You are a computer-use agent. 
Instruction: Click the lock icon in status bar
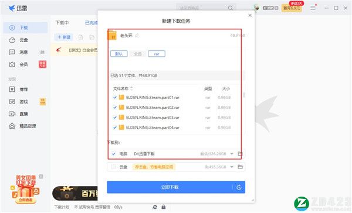[164, 207]
